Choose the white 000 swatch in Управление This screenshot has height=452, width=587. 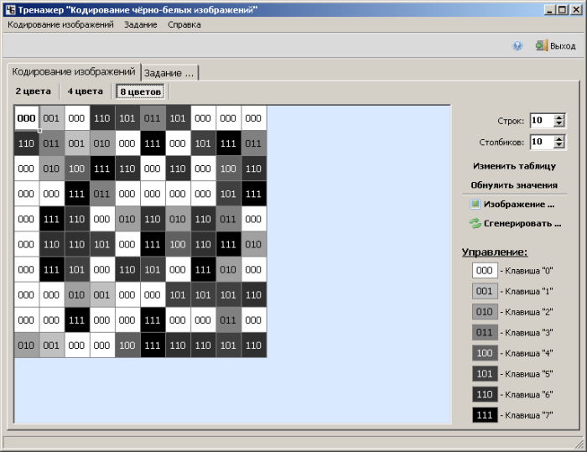pyautogui.click(x=484, y=271)
